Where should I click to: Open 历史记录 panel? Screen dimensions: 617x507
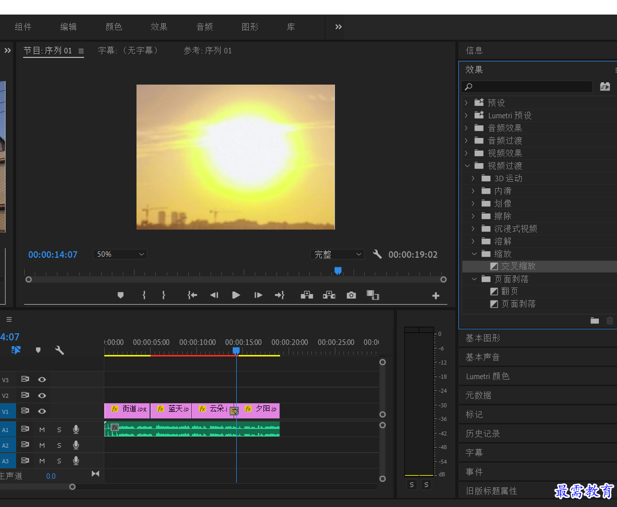483,433
